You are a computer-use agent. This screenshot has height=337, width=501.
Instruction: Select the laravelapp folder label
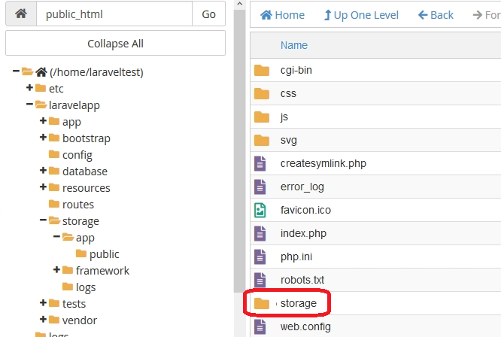tap(74, 105)
